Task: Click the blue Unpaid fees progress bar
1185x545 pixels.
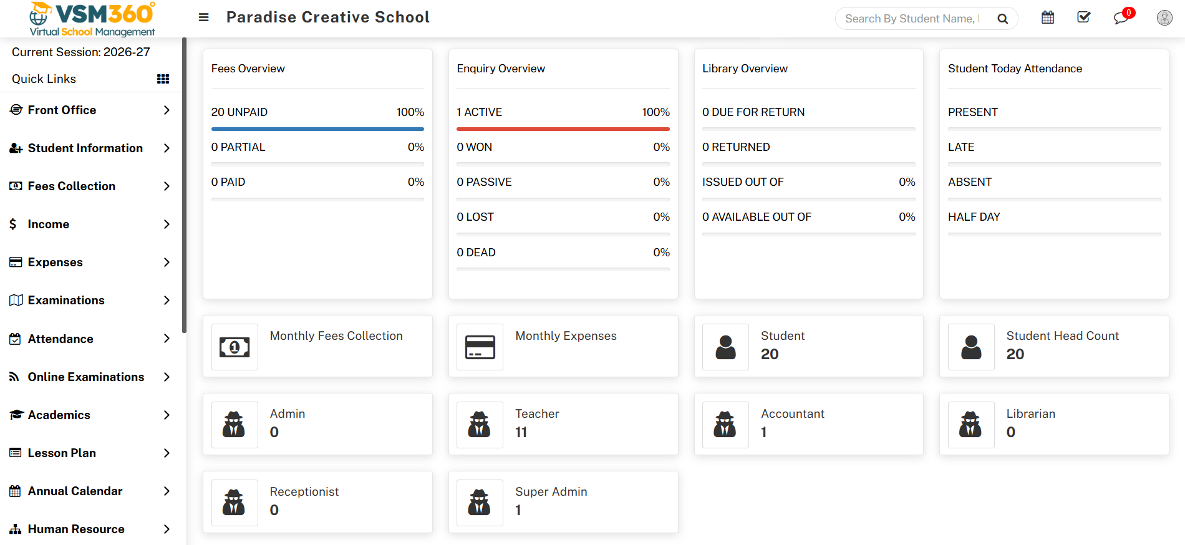Action: [x=317, y=129]
